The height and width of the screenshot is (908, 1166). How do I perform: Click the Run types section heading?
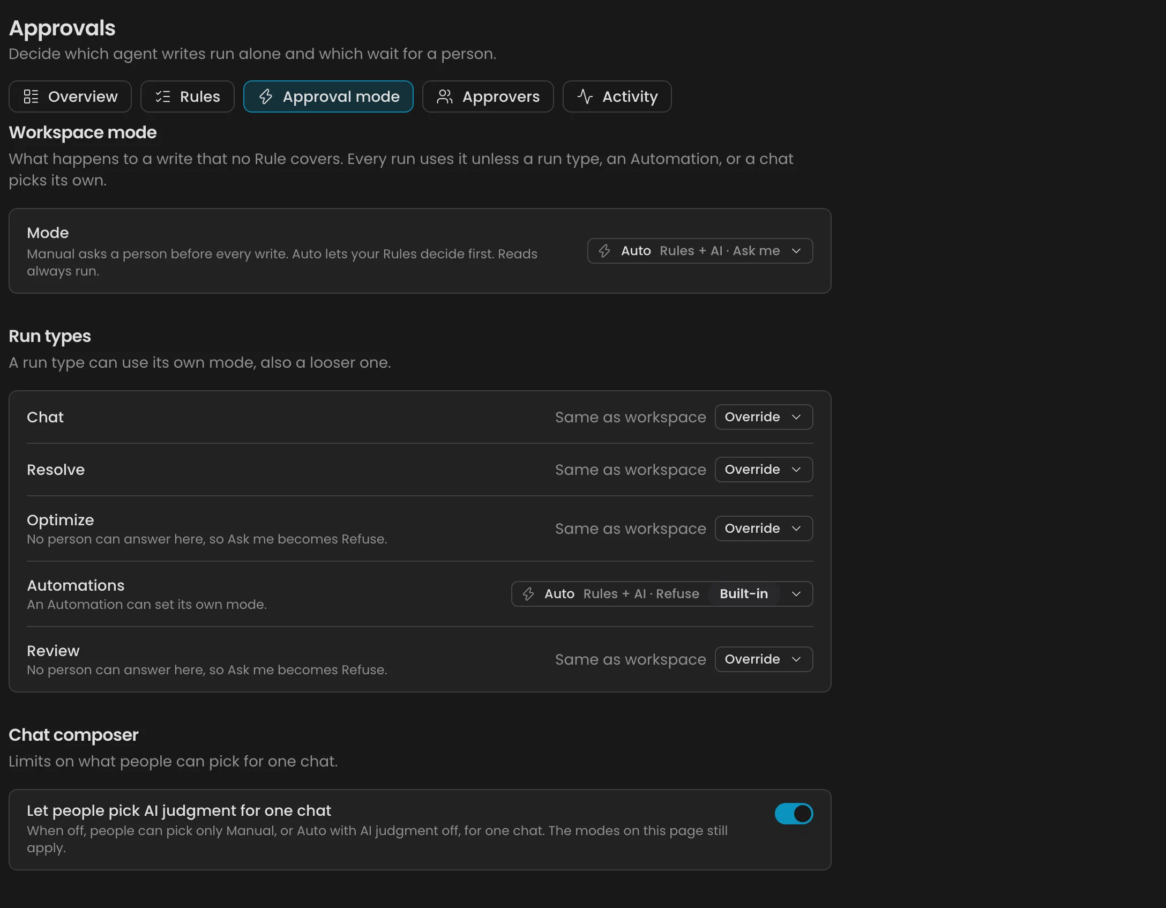click(50, 336)
